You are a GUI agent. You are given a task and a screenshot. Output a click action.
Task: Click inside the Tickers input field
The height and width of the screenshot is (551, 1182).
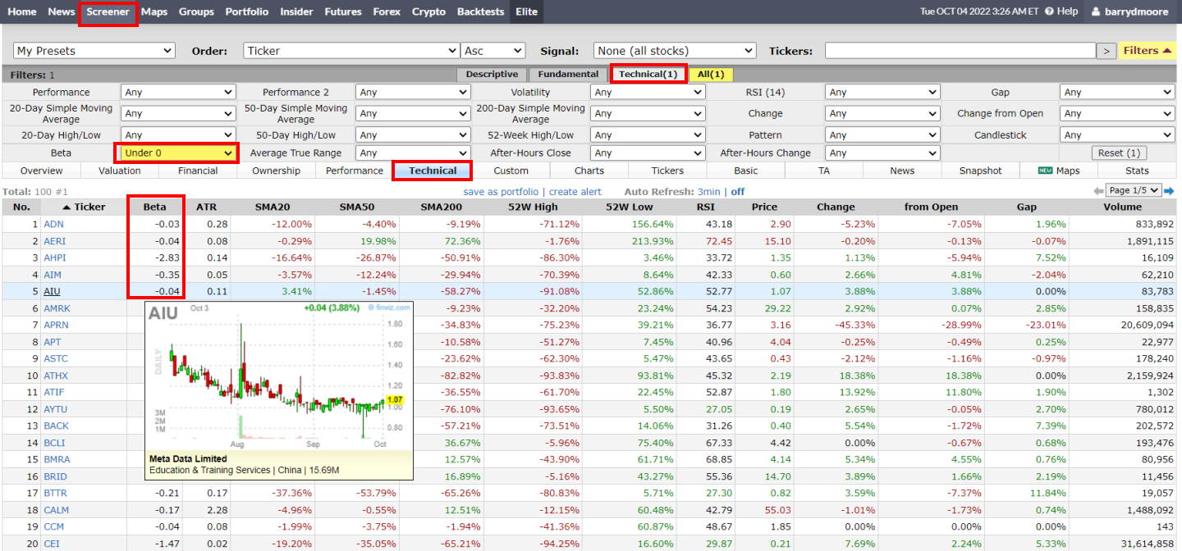click(960, 50)
